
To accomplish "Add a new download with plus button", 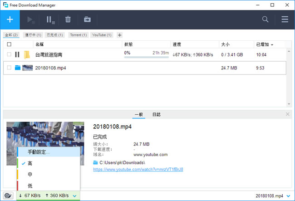I will (x=10, y=20).
